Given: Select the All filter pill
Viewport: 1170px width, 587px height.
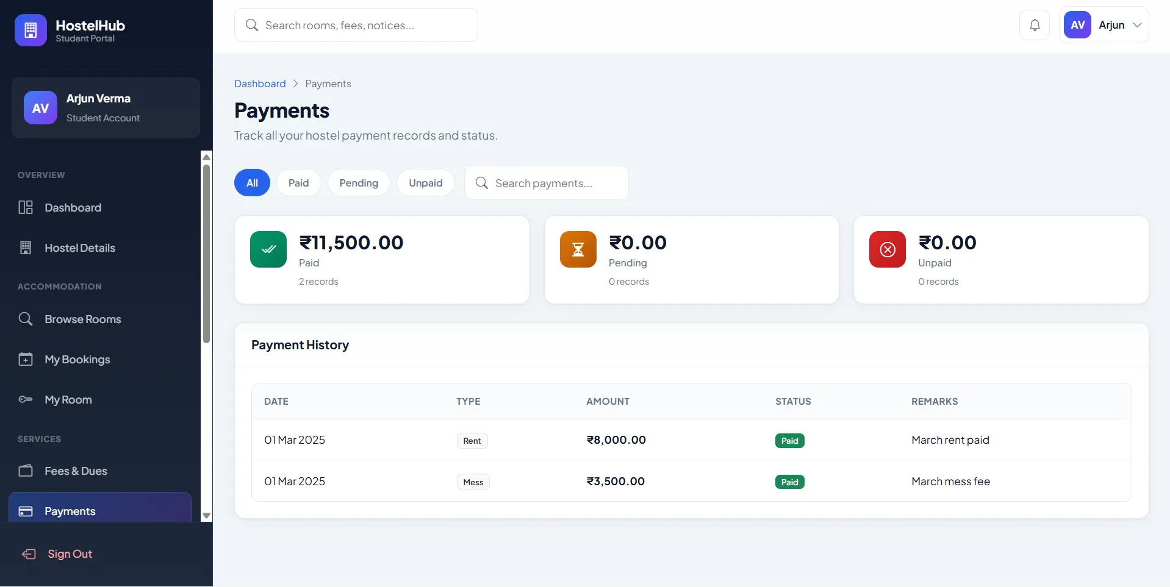Looking at the screenshot, I should 252,183.
